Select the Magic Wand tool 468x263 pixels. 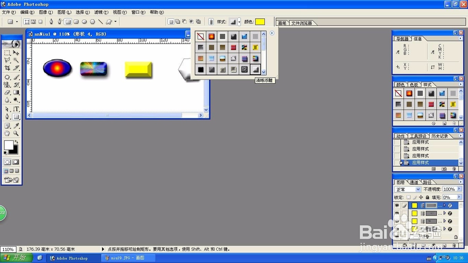tap(16, 60)
